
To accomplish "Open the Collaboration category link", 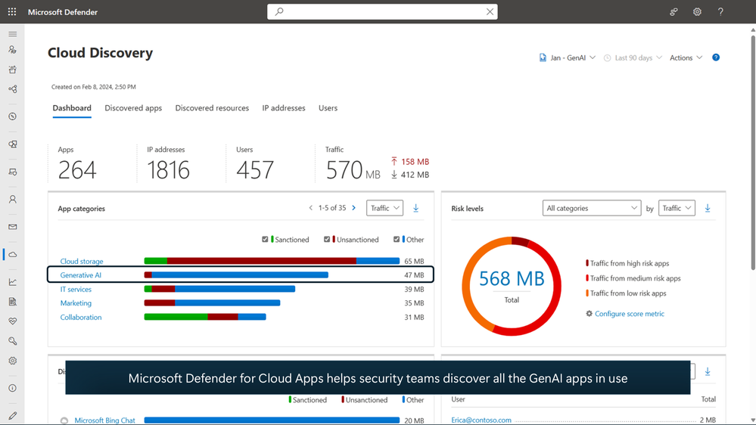I will pos(81,317).
